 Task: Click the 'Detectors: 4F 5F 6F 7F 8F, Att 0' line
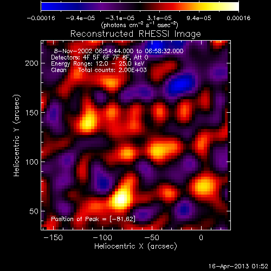tap(100, 57)
